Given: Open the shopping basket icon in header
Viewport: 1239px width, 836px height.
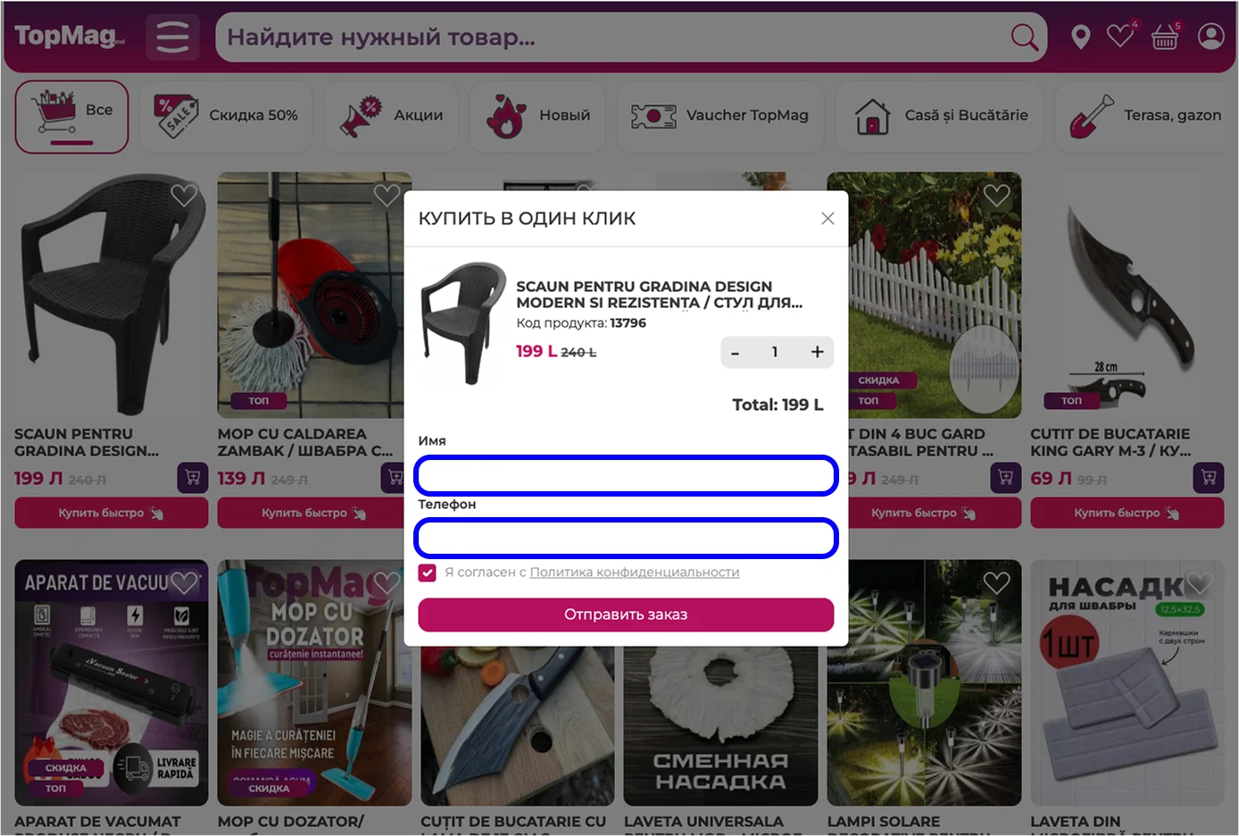Looking at the screenshot, I should click(1165, 37).
